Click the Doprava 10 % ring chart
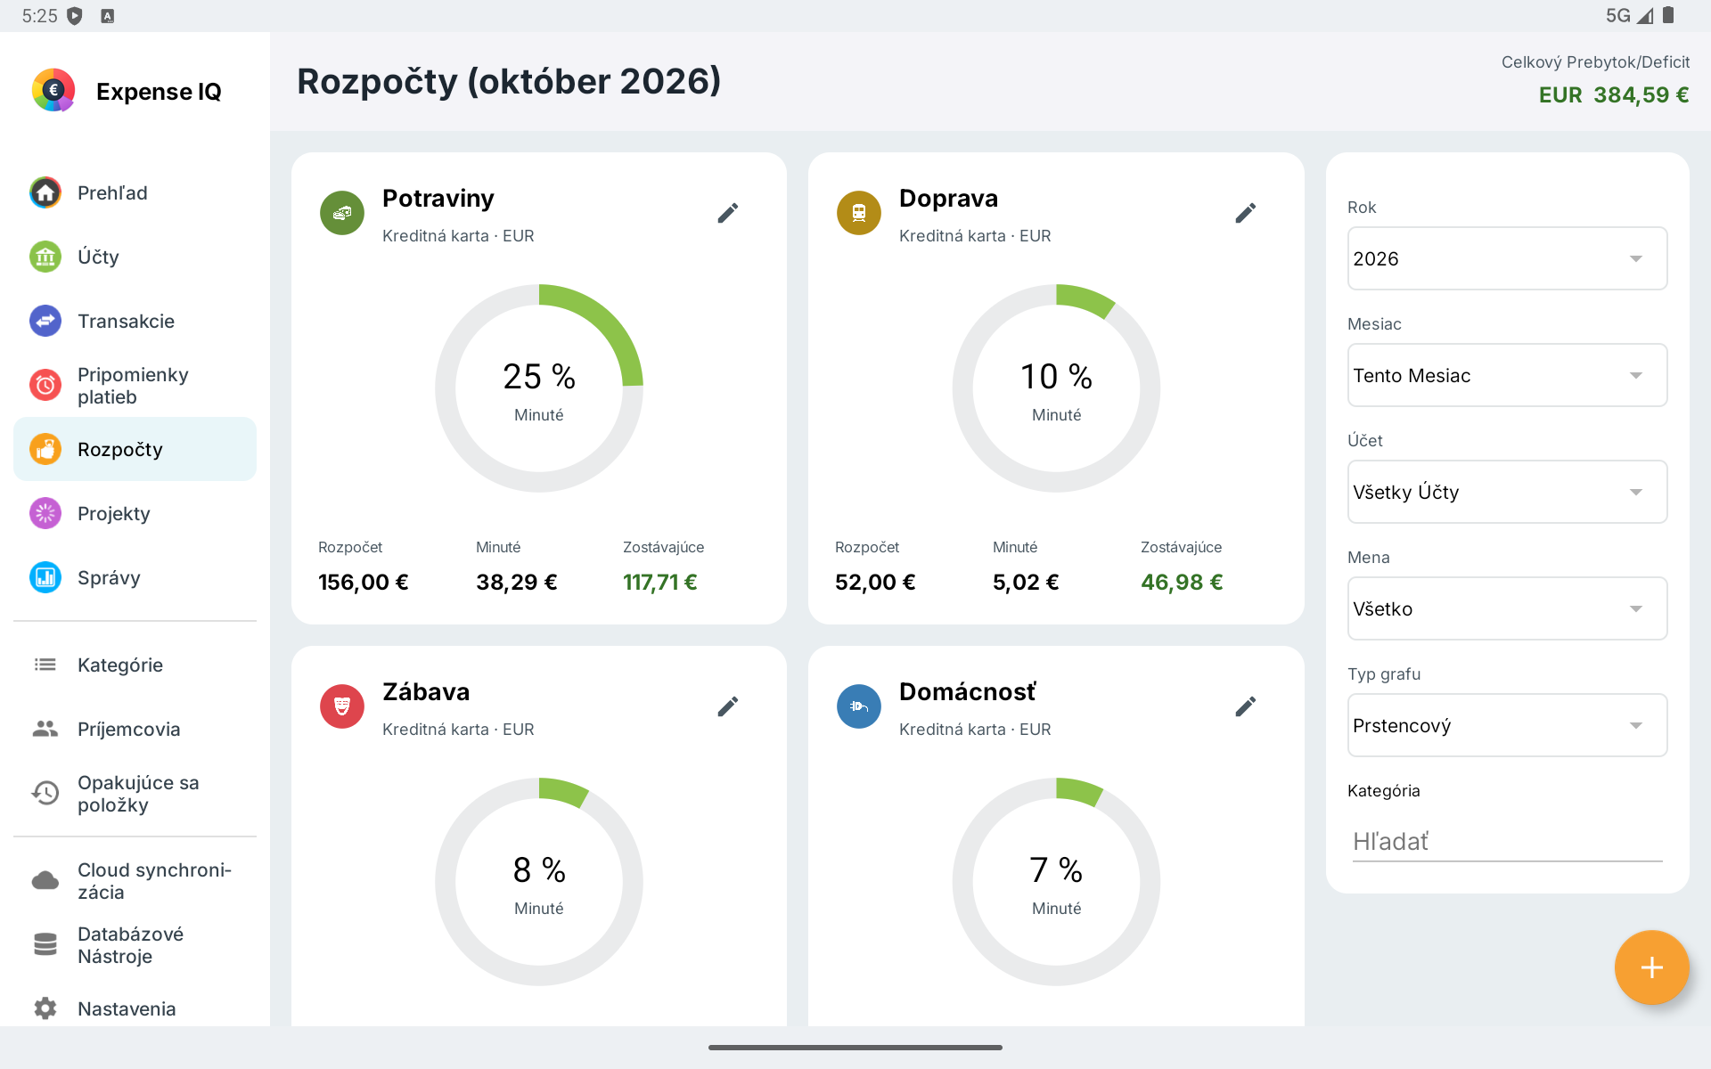This screenshot has width=1711, height=1069. click(x=1056, y=388)
